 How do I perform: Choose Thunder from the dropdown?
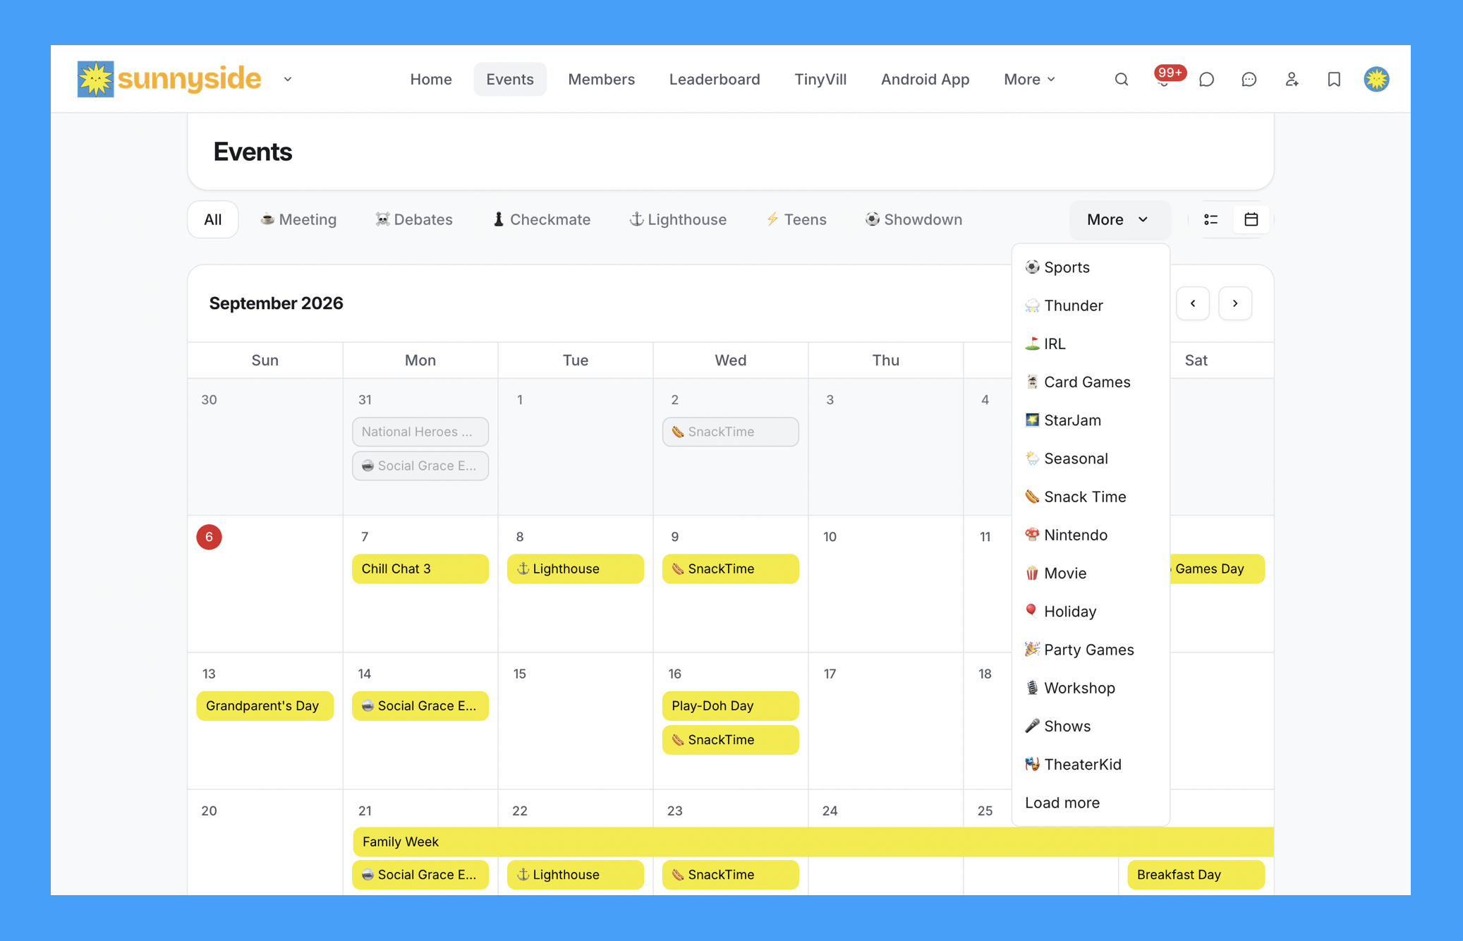coord(1091,305)
